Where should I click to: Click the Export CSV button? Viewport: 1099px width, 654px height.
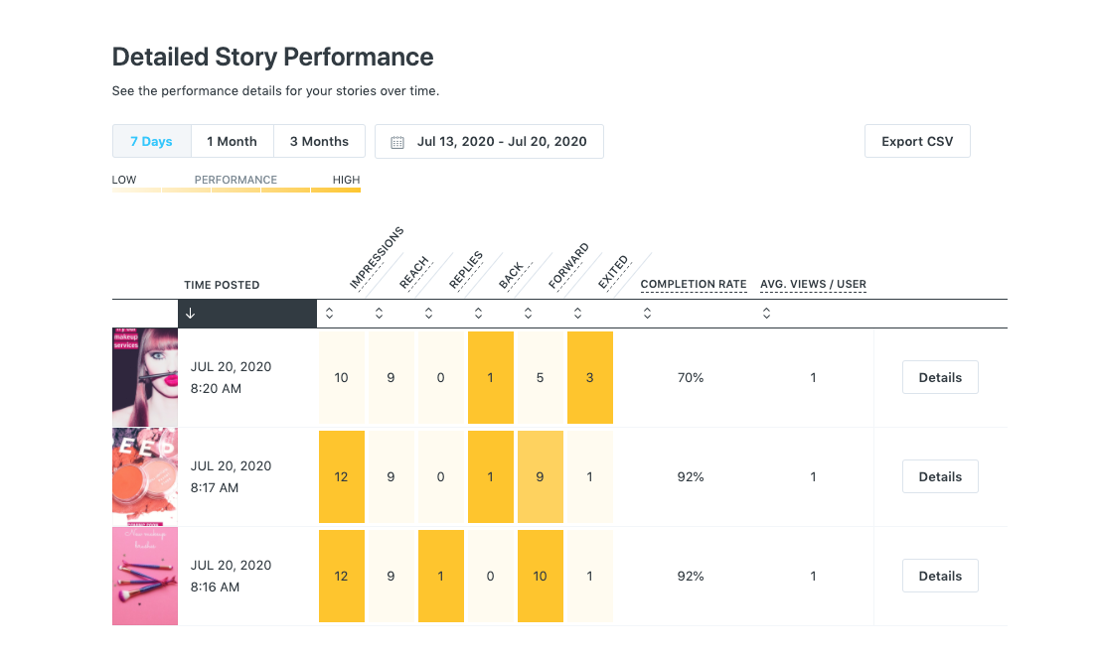(917, 142)
